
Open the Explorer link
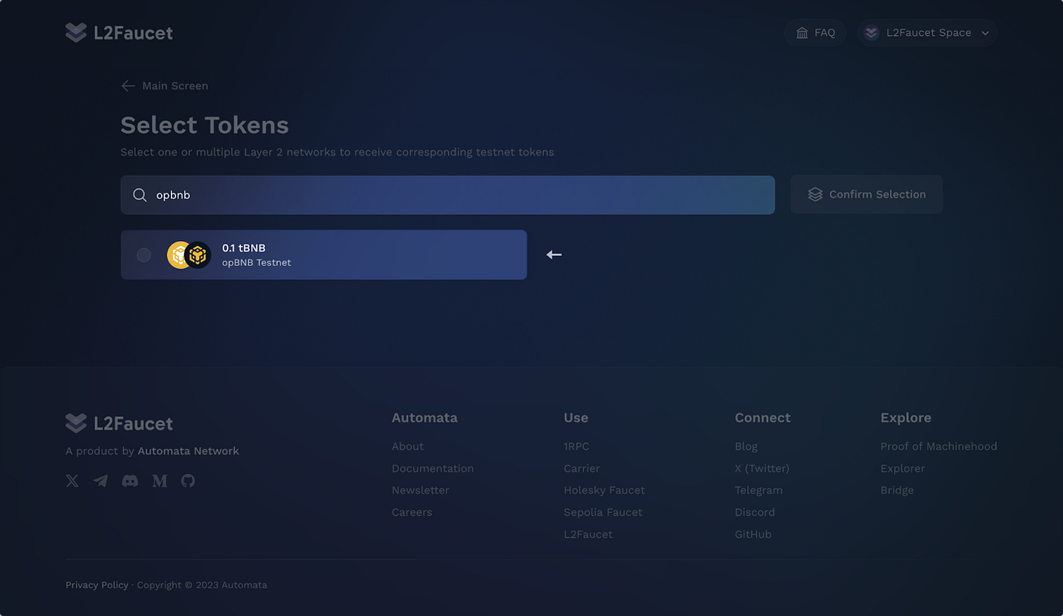coord(903,469)
